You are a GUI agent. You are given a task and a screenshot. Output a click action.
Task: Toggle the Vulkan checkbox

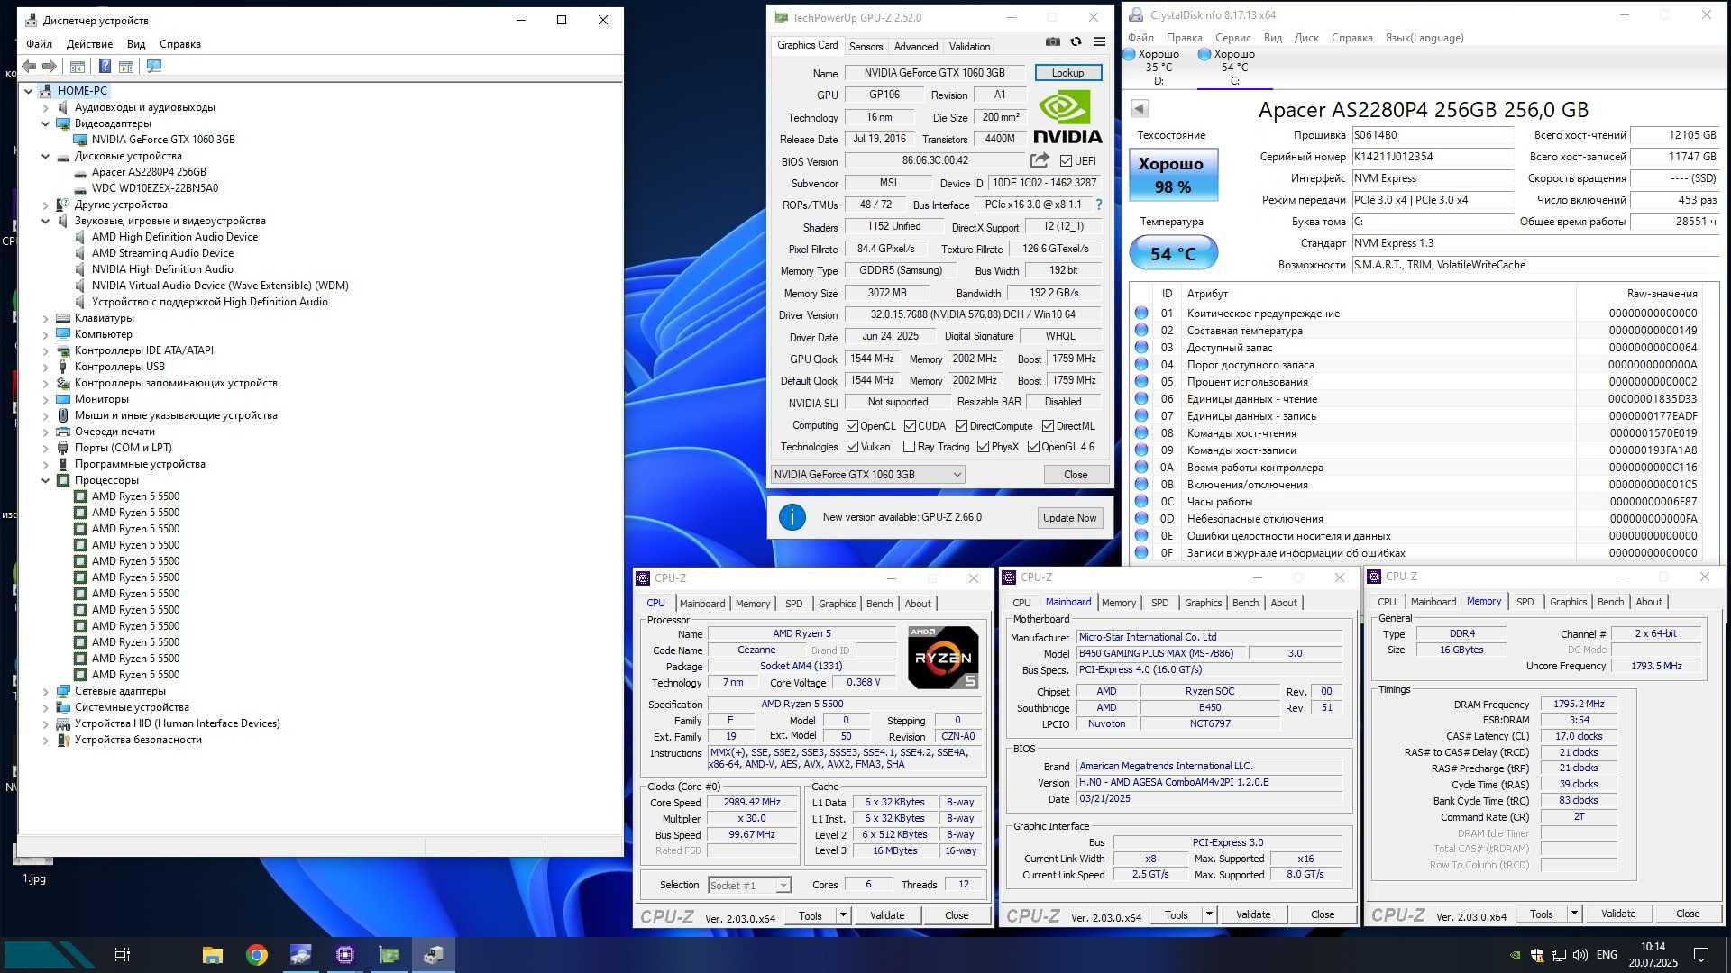coord(852,447)
